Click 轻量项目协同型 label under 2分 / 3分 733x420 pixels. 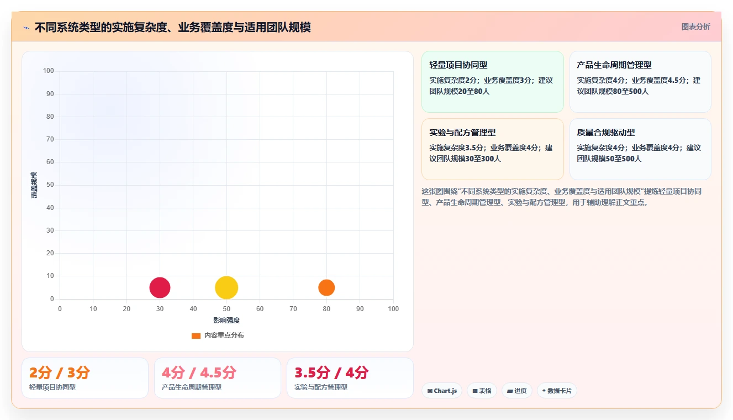coord(52,387)
